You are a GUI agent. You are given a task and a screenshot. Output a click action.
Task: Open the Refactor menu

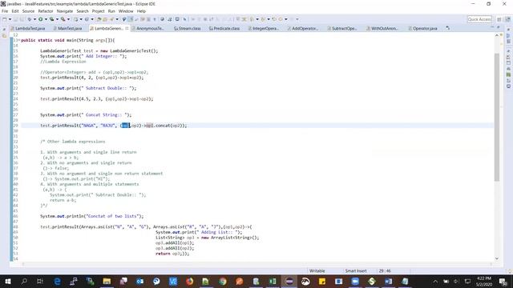46,11
